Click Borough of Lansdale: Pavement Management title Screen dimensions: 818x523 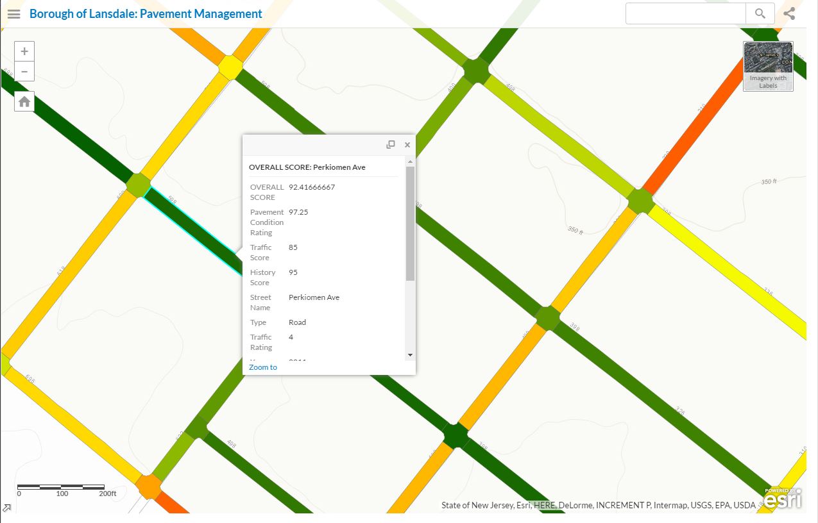click(x=146, y=13)
